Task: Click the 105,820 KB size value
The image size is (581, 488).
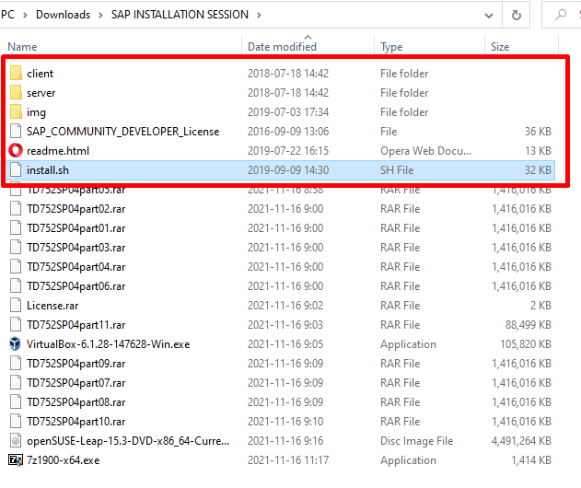Action: [526, 344]
